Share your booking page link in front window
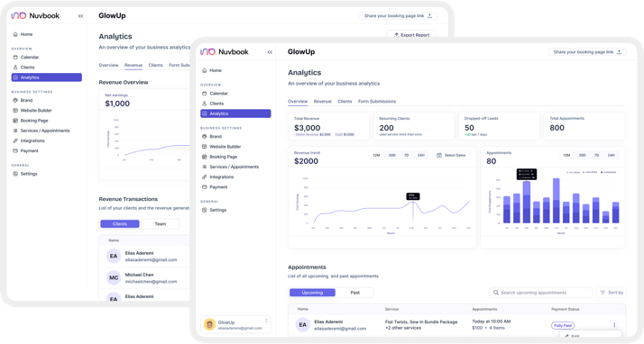 tap(587, 52)
